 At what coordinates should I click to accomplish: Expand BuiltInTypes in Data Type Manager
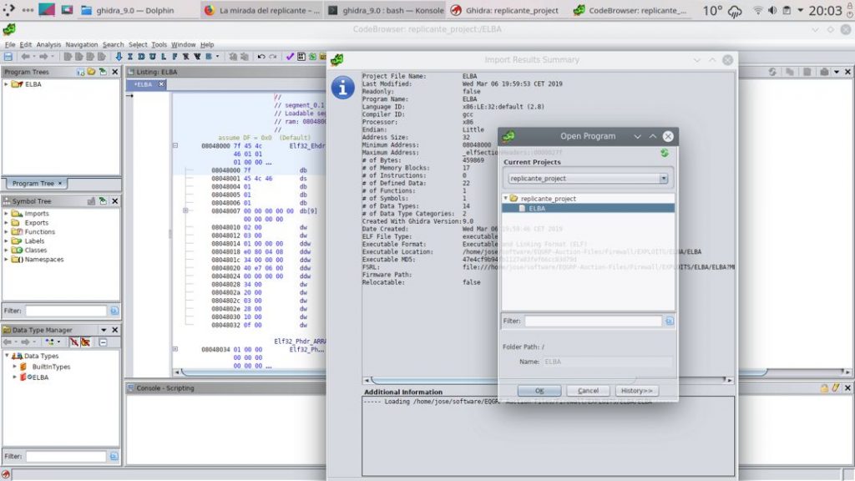click(15, 367)
